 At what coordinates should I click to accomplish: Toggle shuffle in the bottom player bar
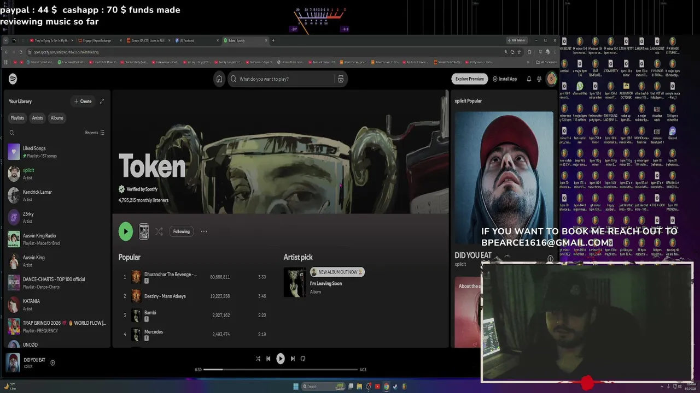258,359
